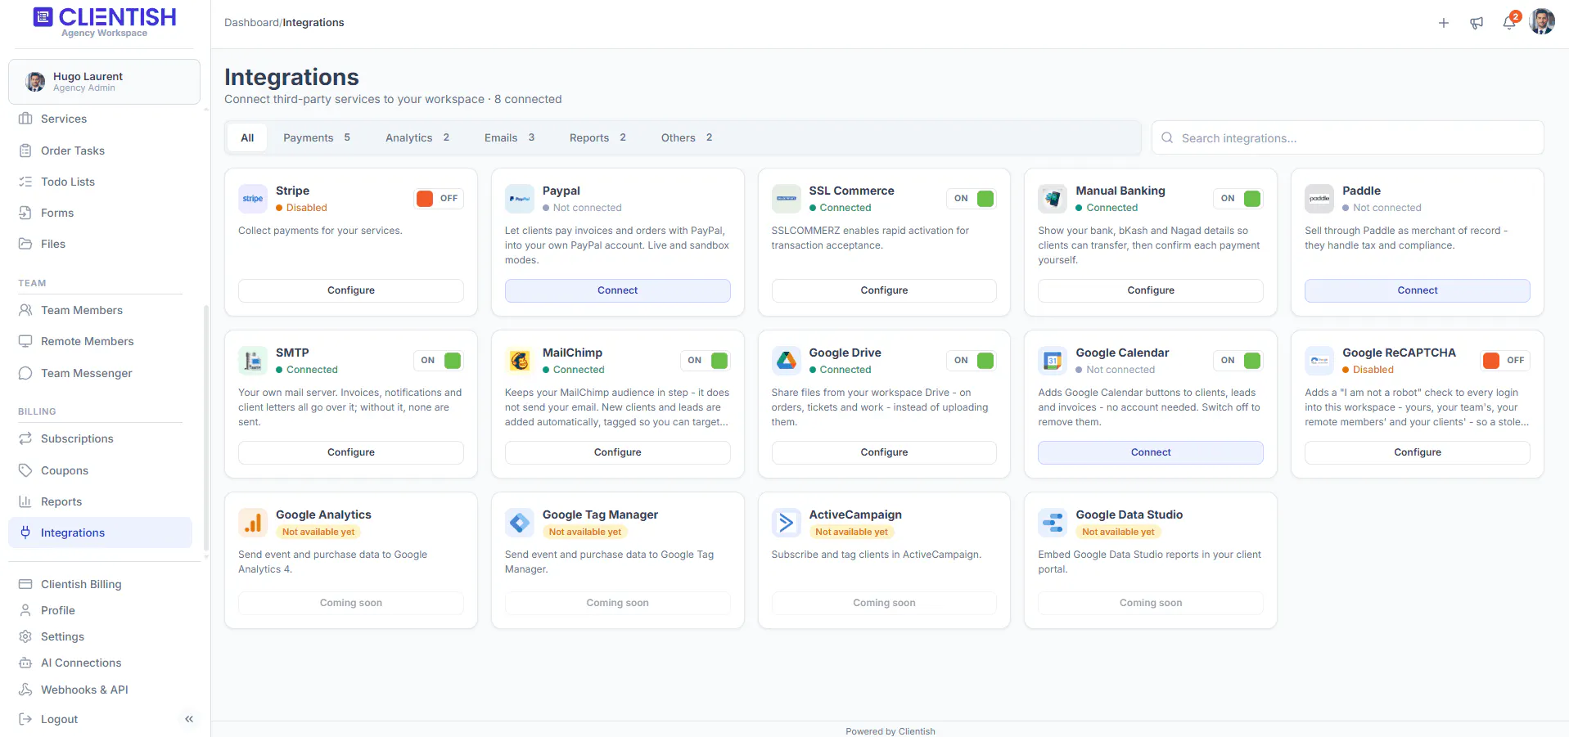
Task: Open the Hugo Laurent profile card
Action: [104, 82]
